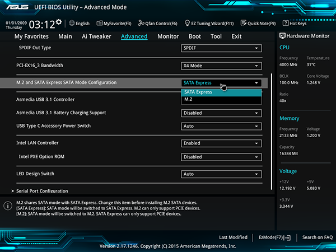
Task: Select the M.2 and SATA Express SATA Mode Configuration row
Action: tap(134, 83)
